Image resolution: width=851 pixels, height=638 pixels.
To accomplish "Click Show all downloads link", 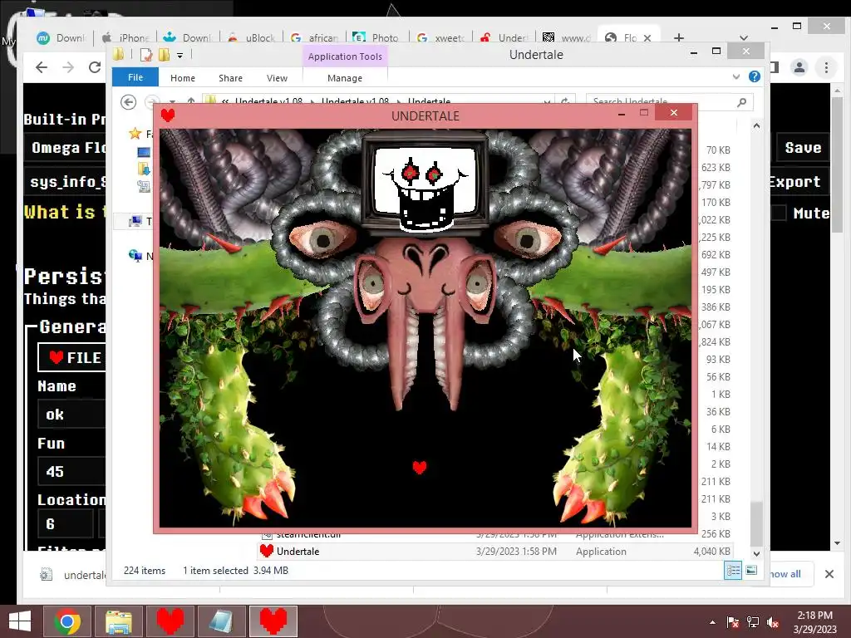I will 785,574.
